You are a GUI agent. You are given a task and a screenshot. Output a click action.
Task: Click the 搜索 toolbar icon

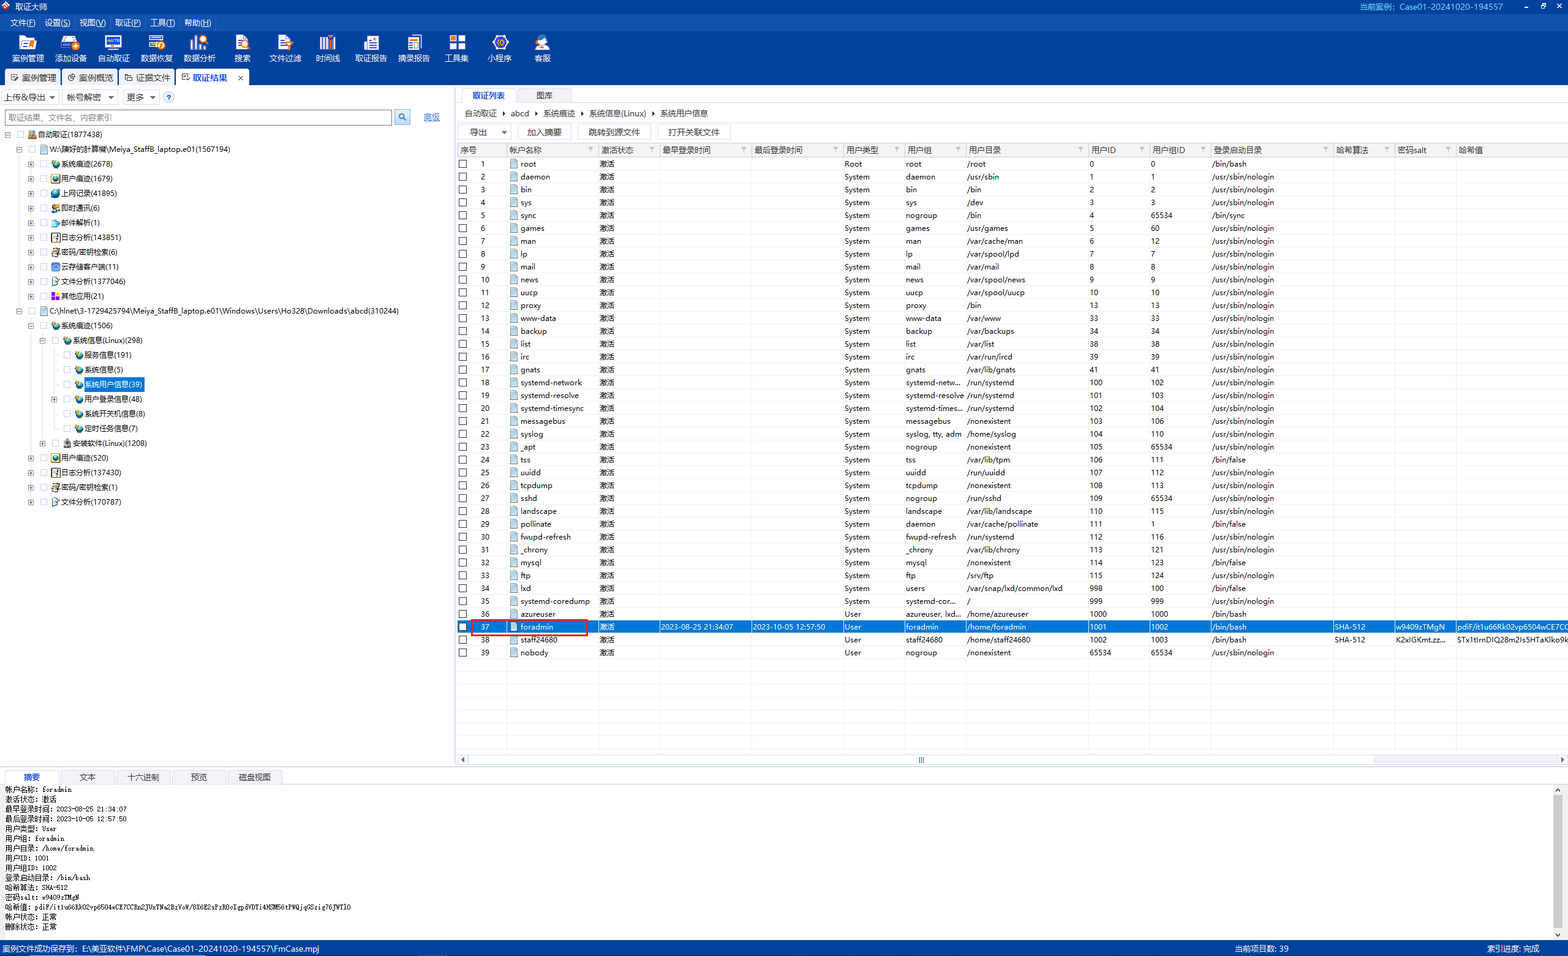coord(243,49)
